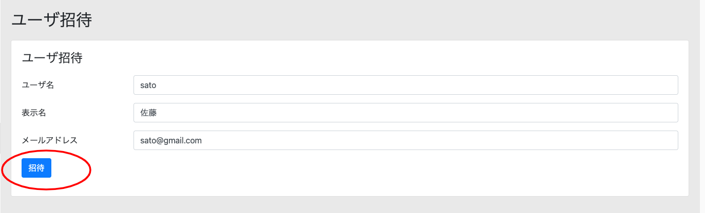
Task: Click the ユーザ招待 heading inside the card
Action: (x=52, y=58)
